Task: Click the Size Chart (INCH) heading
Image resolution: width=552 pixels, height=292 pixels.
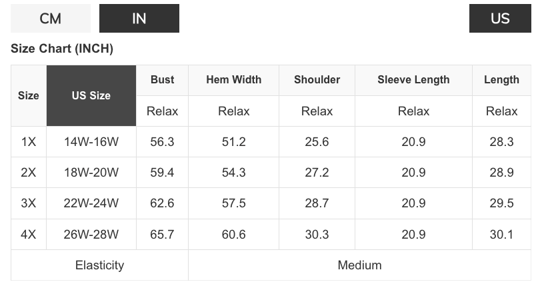Action: pyautogui.click(x=62, y=49)
